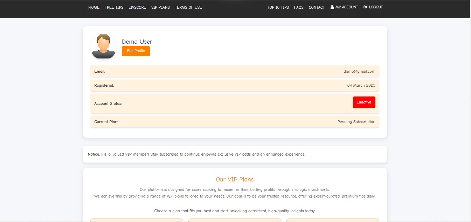Click the Pending Subscription plan text

(356, 122)
